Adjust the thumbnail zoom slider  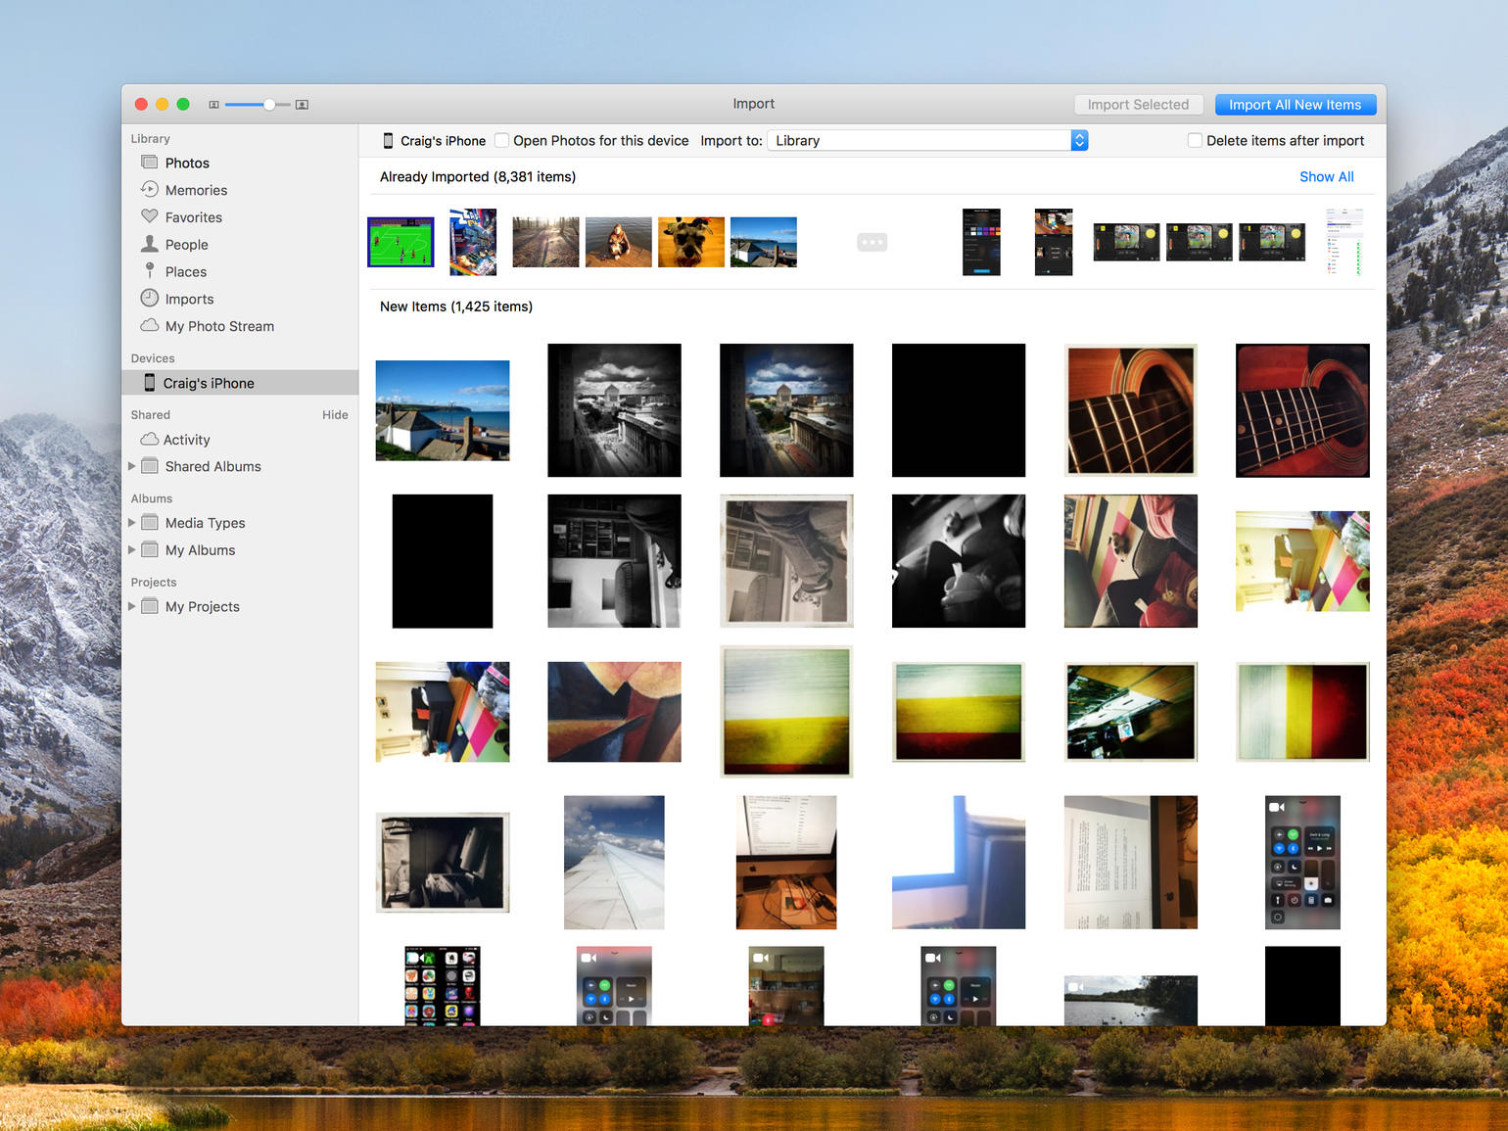coord(268,105)
